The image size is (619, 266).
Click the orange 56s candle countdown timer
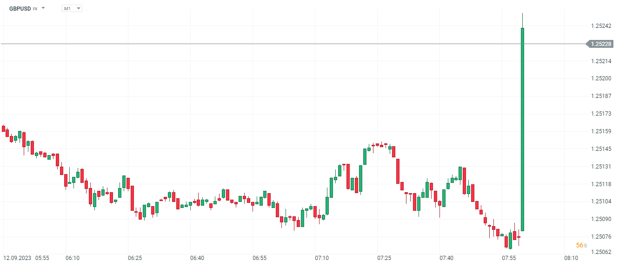581,245
